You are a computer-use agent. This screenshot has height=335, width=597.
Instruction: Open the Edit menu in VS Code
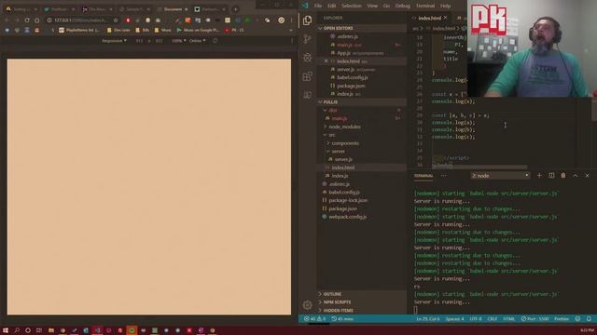[x=332, y=6]
